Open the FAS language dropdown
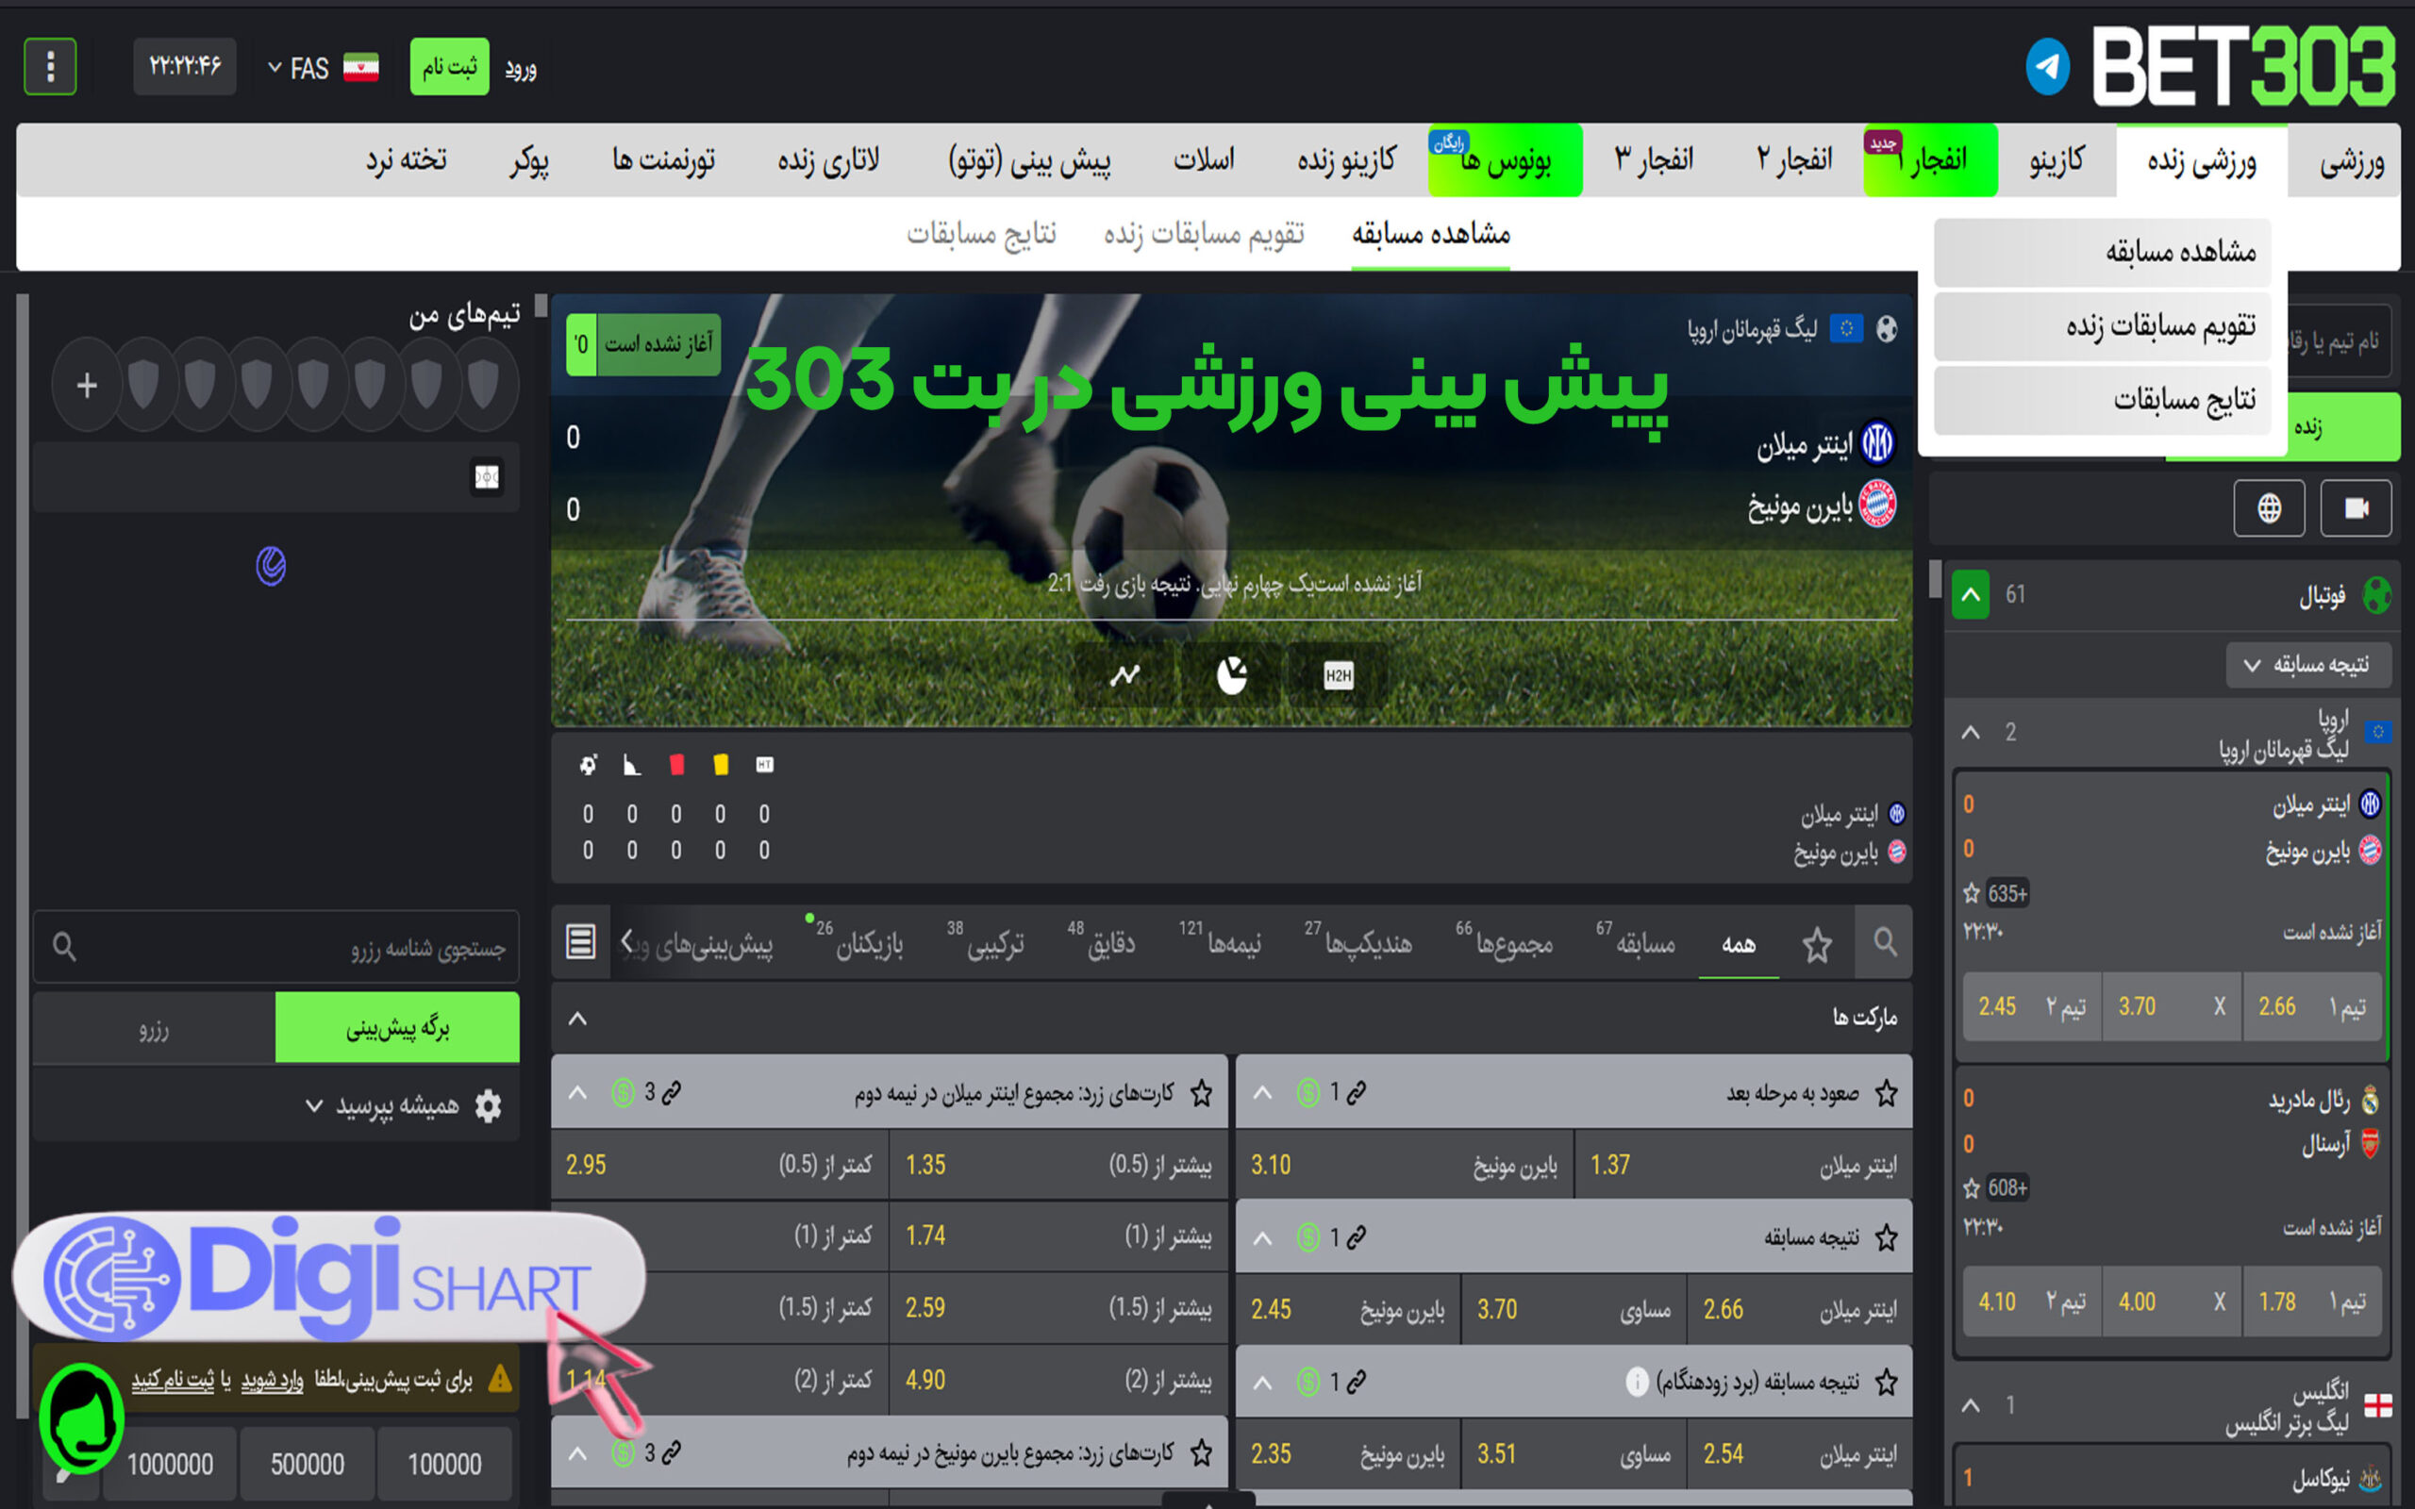The image size is (2415, 1509). (323, 68)
